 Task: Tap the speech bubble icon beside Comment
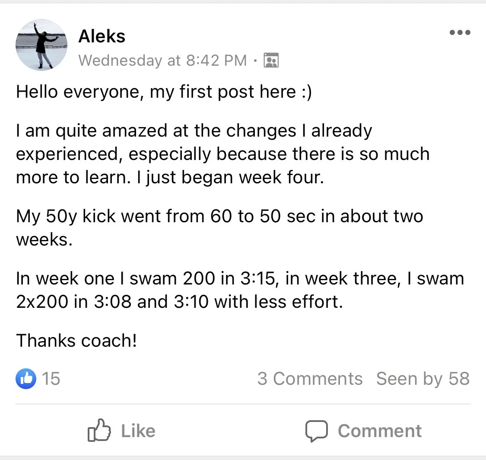[x=317, y=431]
